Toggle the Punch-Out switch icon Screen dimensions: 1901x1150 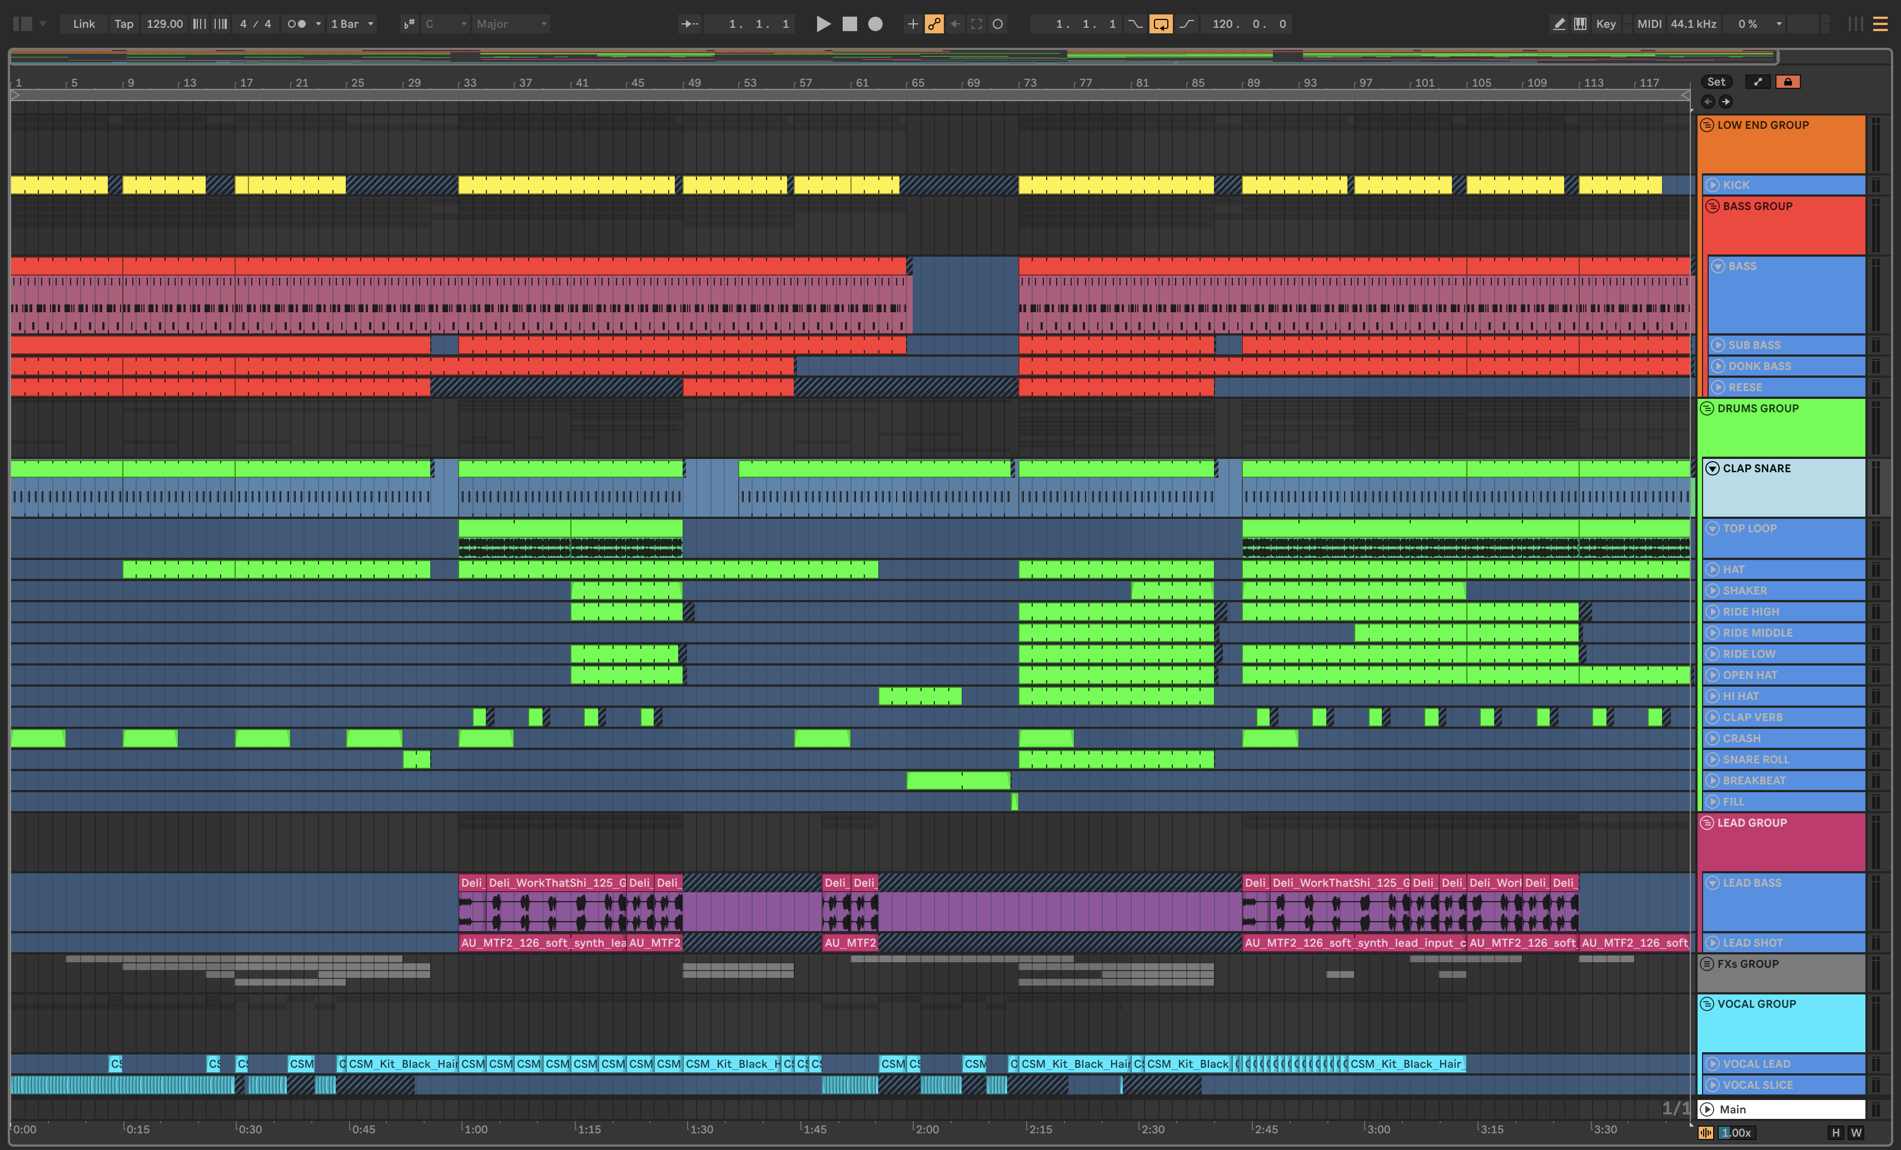1187,24
